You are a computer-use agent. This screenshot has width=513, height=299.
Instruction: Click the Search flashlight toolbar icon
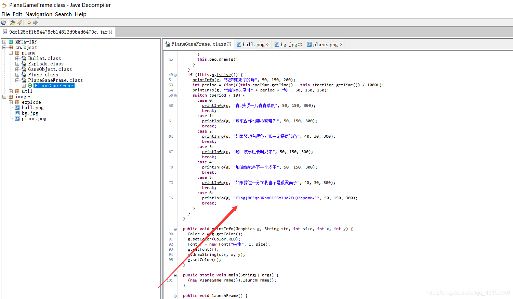click(19, 23)
